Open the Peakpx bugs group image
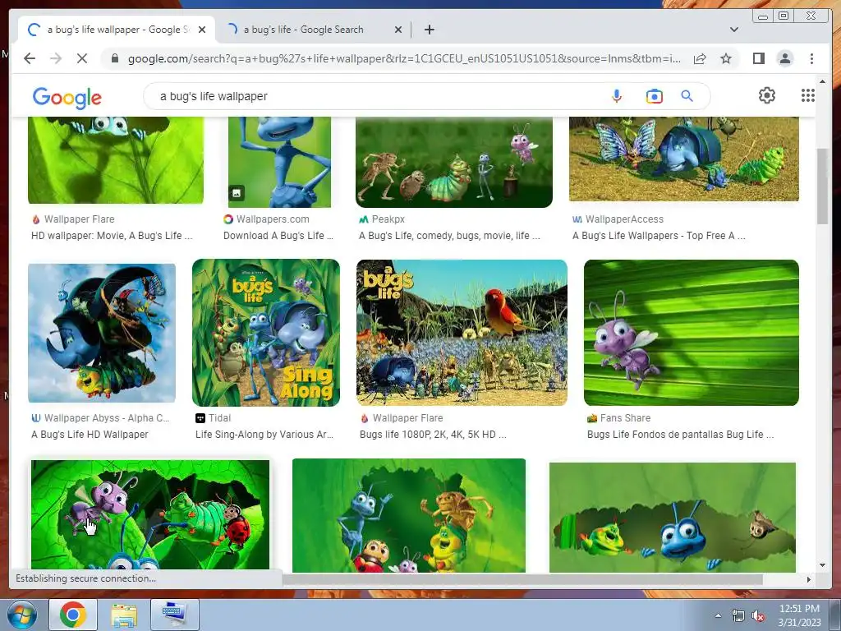This screenshot has height=631, width=841. (x=453, y=163)
